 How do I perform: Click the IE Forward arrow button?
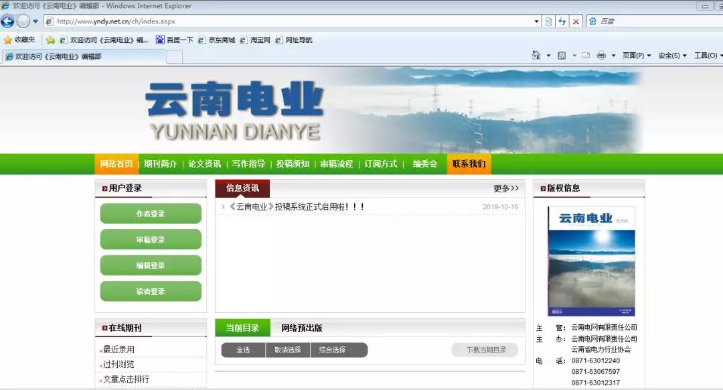tap(23, 21)
